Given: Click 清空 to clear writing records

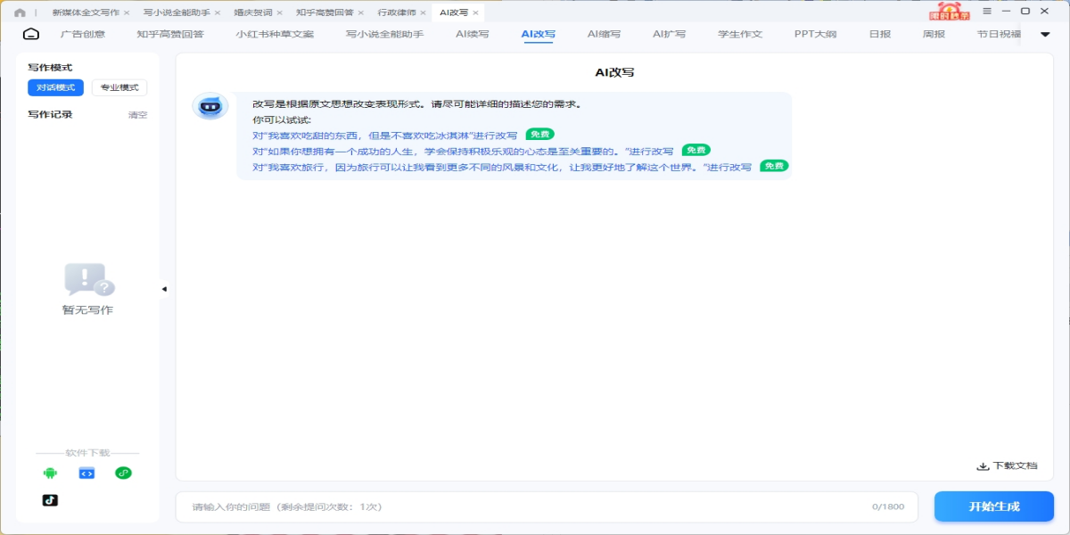Looking at the screenshot, I should coord(137,115).
